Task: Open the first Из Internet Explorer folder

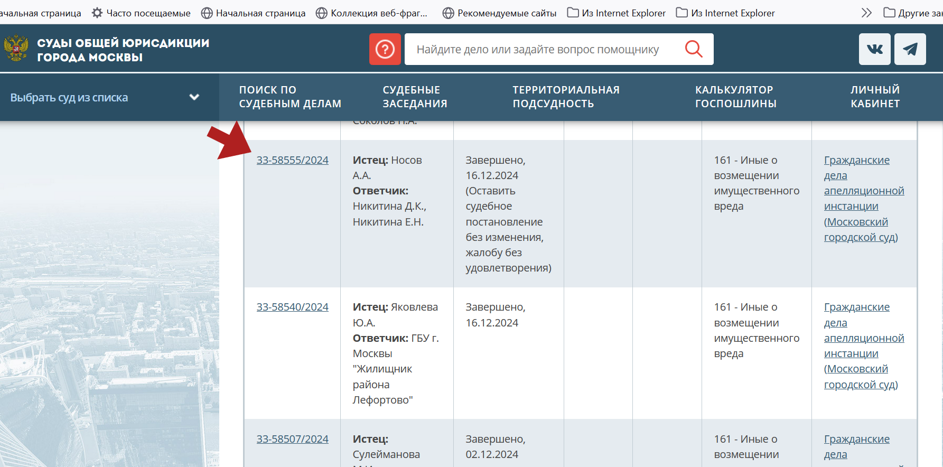Action: [617, 13]
